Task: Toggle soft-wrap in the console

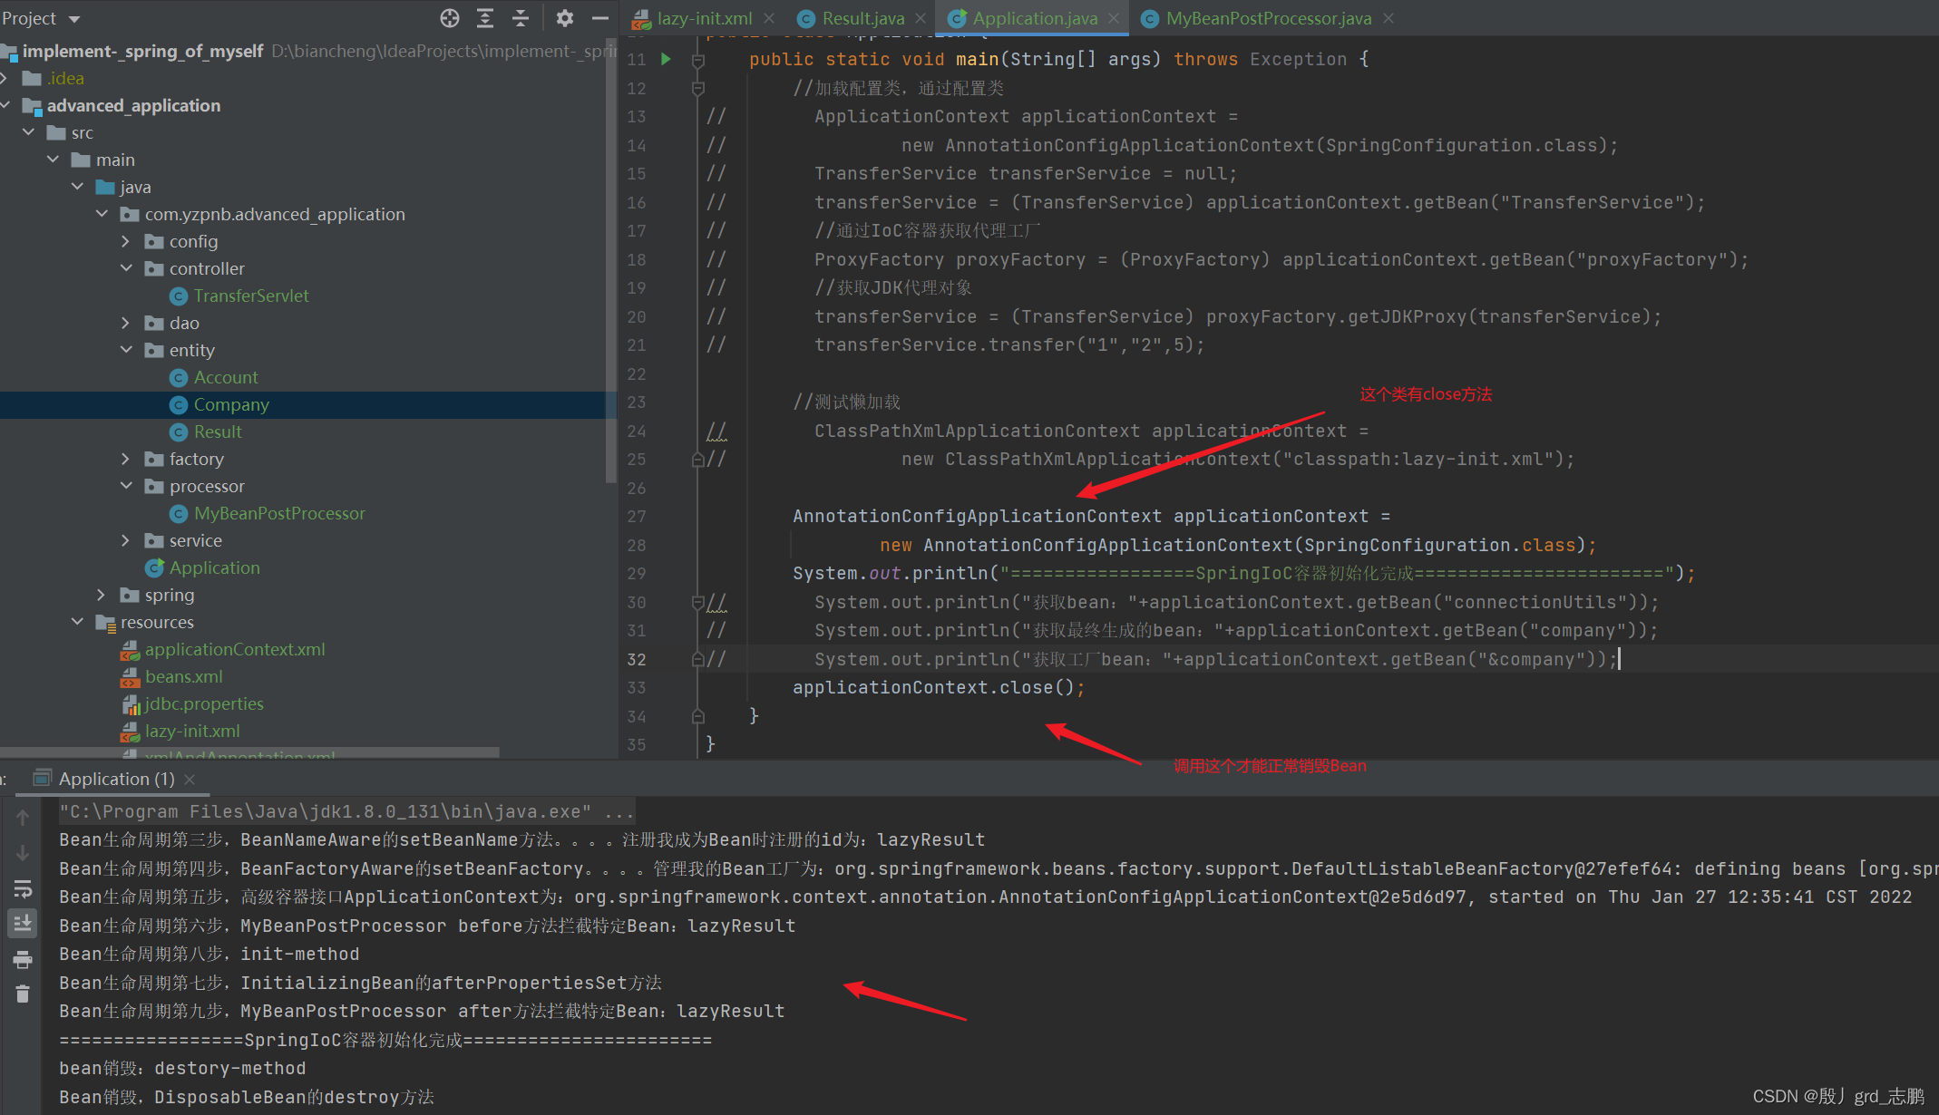Action: click(23, 888)
